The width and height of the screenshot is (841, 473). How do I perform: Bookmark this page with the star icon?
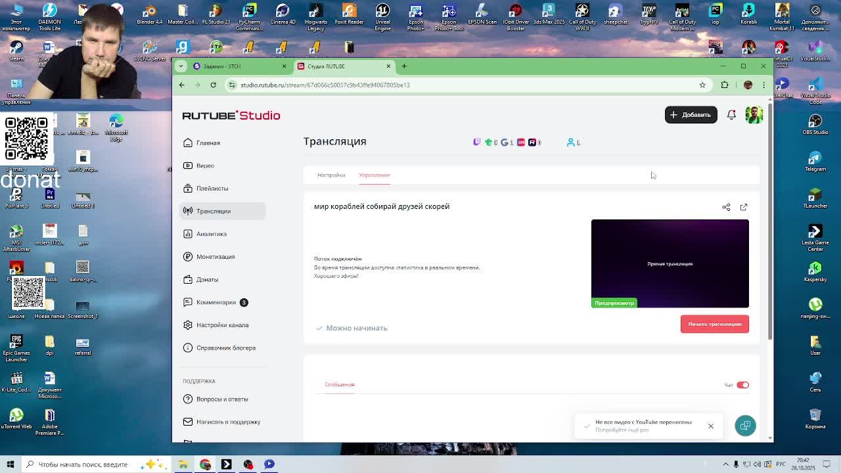pos(702,85)
